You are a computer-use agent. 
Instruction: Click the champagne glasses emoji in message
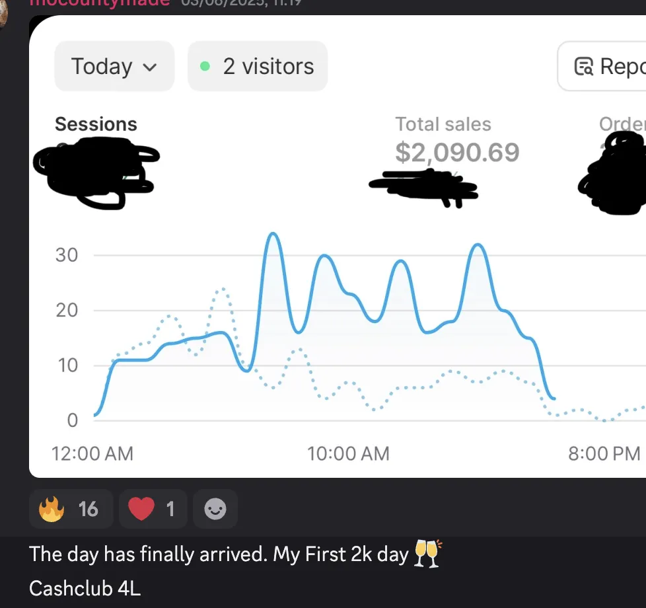click(x=427, y=554)
